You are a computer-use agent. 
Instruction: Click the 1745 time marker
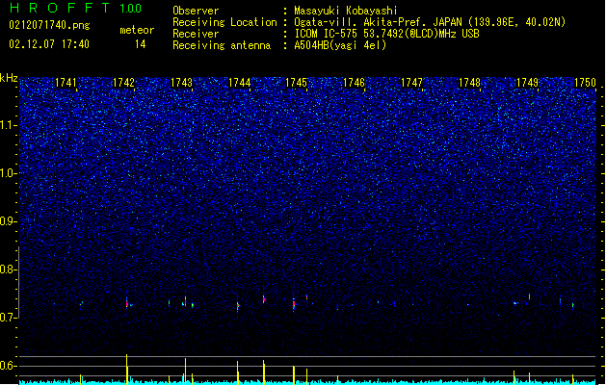pyautogui.click(x=296, y=83)
